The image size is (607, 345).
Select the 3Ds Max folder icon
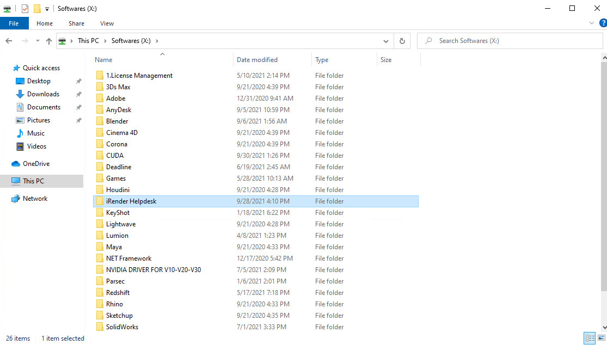pos(100,87)
